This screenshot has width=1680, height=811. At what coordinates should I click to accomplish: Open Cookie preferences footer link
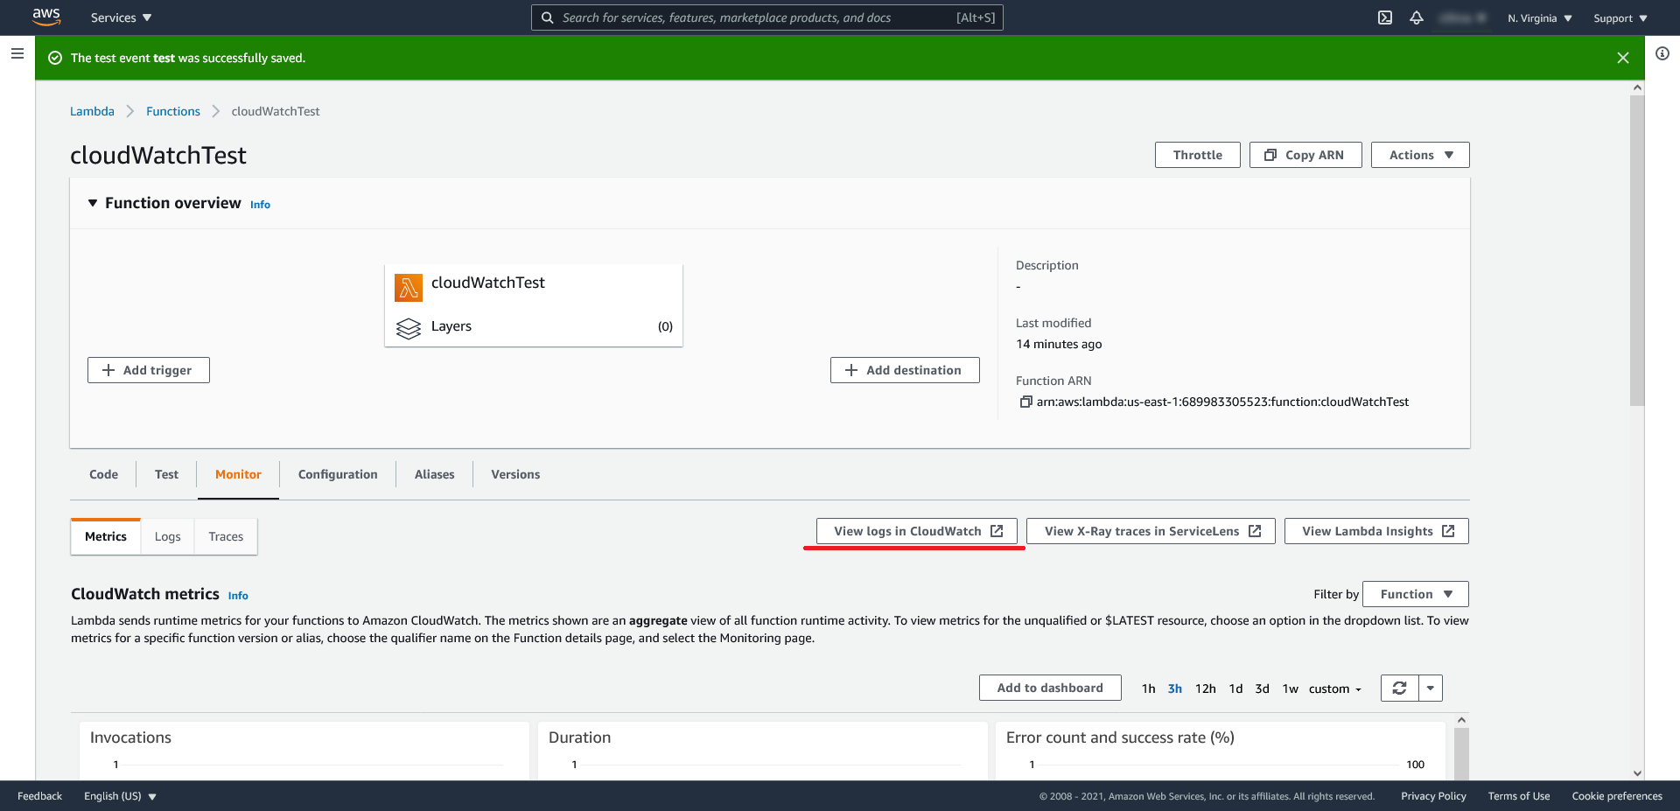coord(1617,796)
